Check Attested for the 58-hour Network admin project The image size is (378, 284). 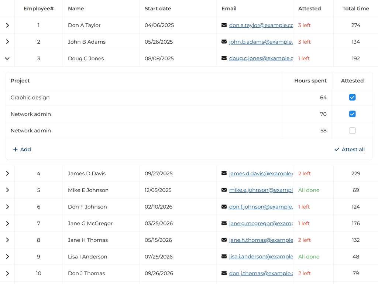point(352,131)
